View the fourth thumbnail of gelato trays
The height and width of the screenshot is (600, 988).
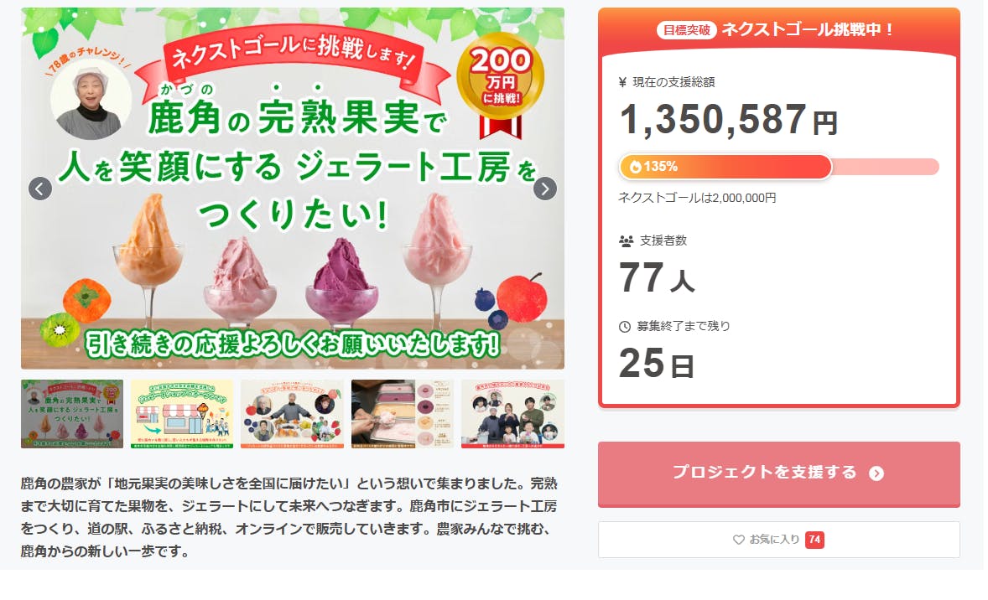click(x=403, y=414)
